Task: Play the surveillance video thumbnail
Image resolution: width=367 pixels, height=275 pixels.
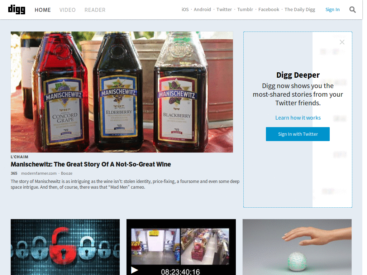Action: (181, 247)
